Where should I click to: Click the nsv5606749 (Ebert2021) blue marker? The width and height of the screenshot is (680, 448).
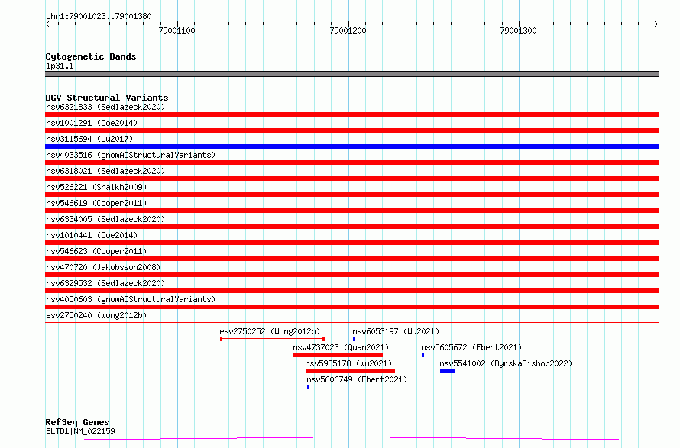click(x=309, y=387)
